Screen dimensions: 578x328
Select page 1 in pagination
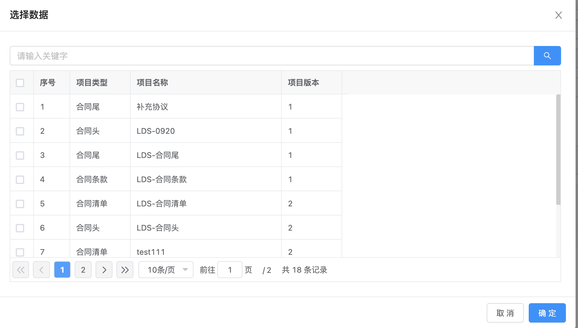(x=62, y=270)
